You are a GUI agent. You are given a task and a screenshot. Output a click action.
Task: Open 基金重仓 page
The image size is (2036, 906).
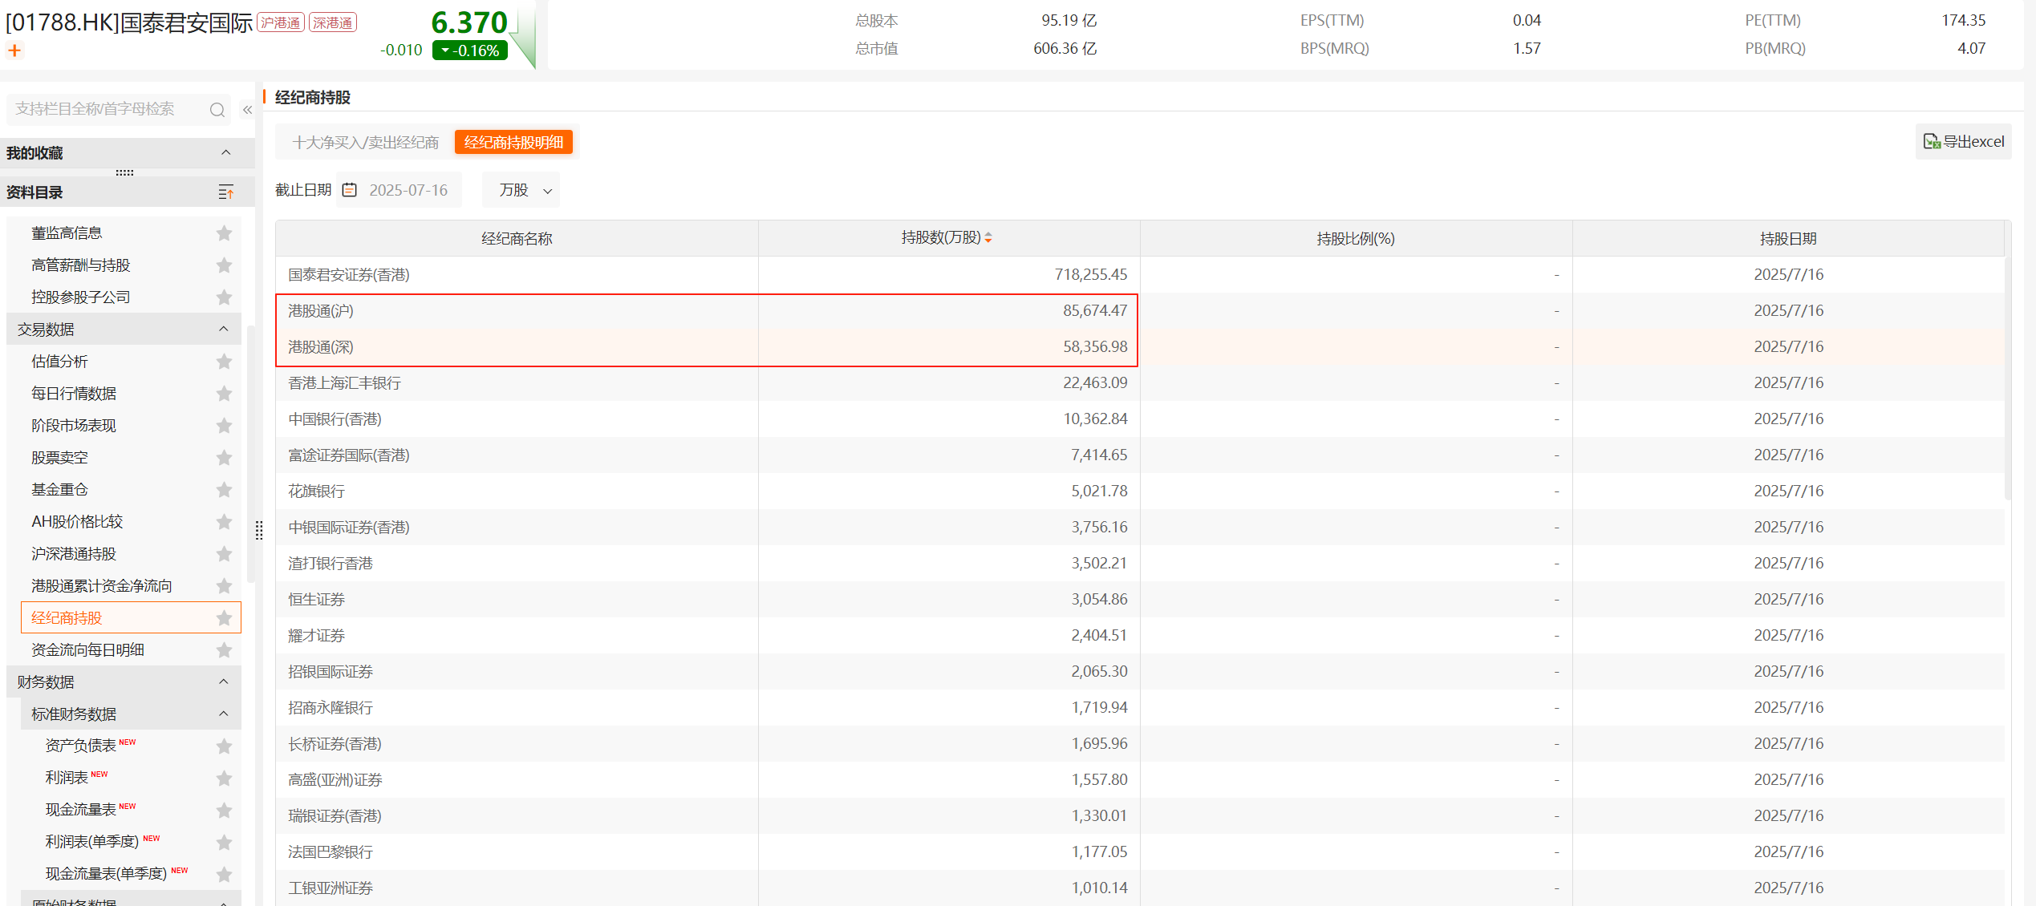click(59, 490)
